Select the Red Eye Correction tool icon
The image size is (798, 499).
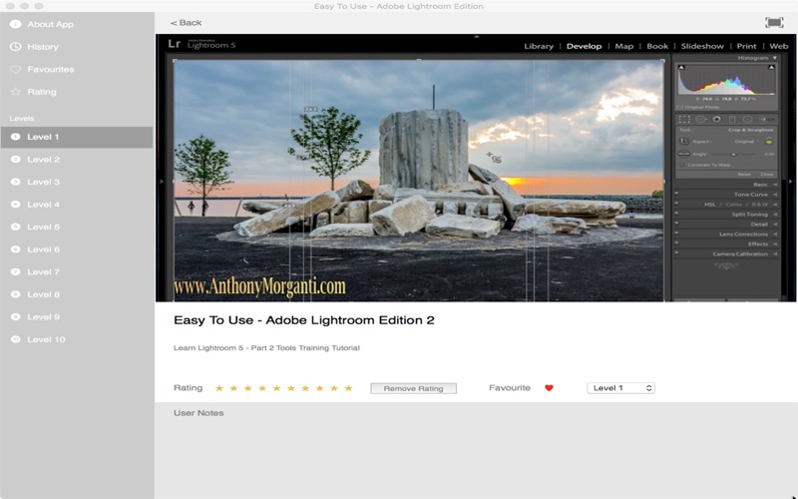716,119
